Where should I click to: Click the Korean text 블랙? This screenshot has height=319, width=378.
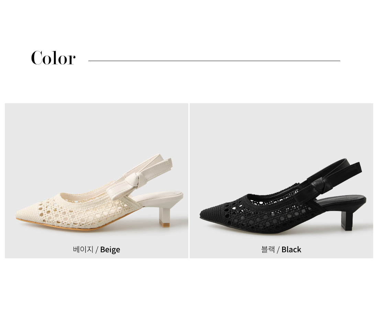[268, 249]
